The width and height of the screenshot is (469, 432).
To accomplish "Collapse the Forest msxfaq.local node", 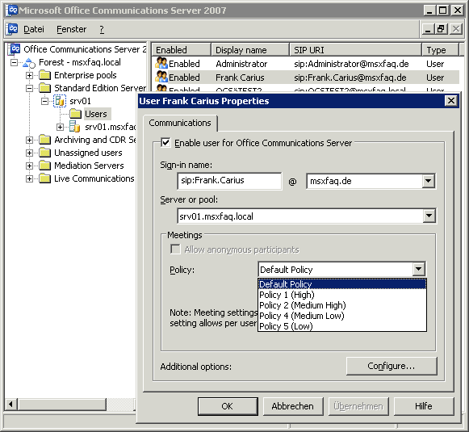I will [14, 62].
